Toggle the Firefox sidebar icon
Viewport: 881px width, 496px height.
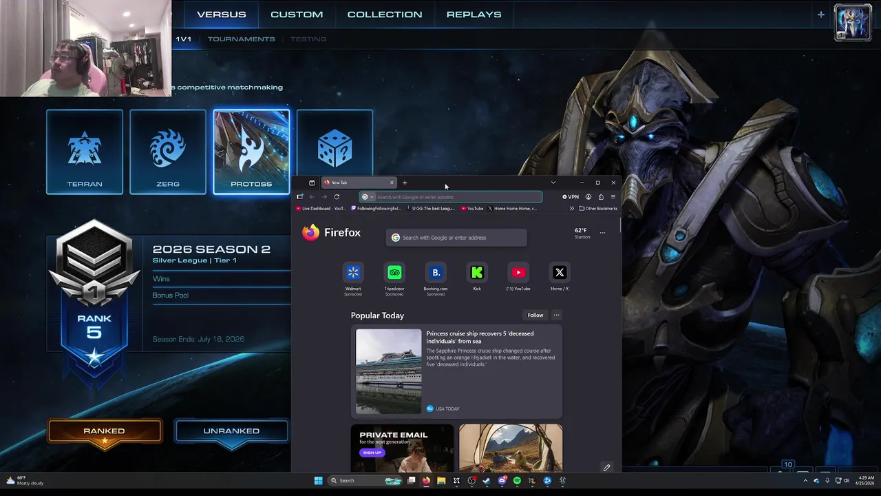click(x=299, y=197)
